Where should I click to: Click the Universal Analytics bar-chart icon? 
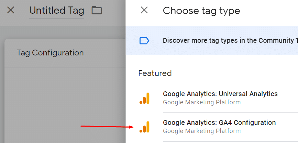click(145, 98)
